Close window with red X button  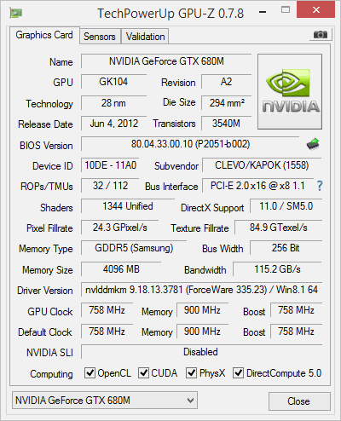coord(315,10)
